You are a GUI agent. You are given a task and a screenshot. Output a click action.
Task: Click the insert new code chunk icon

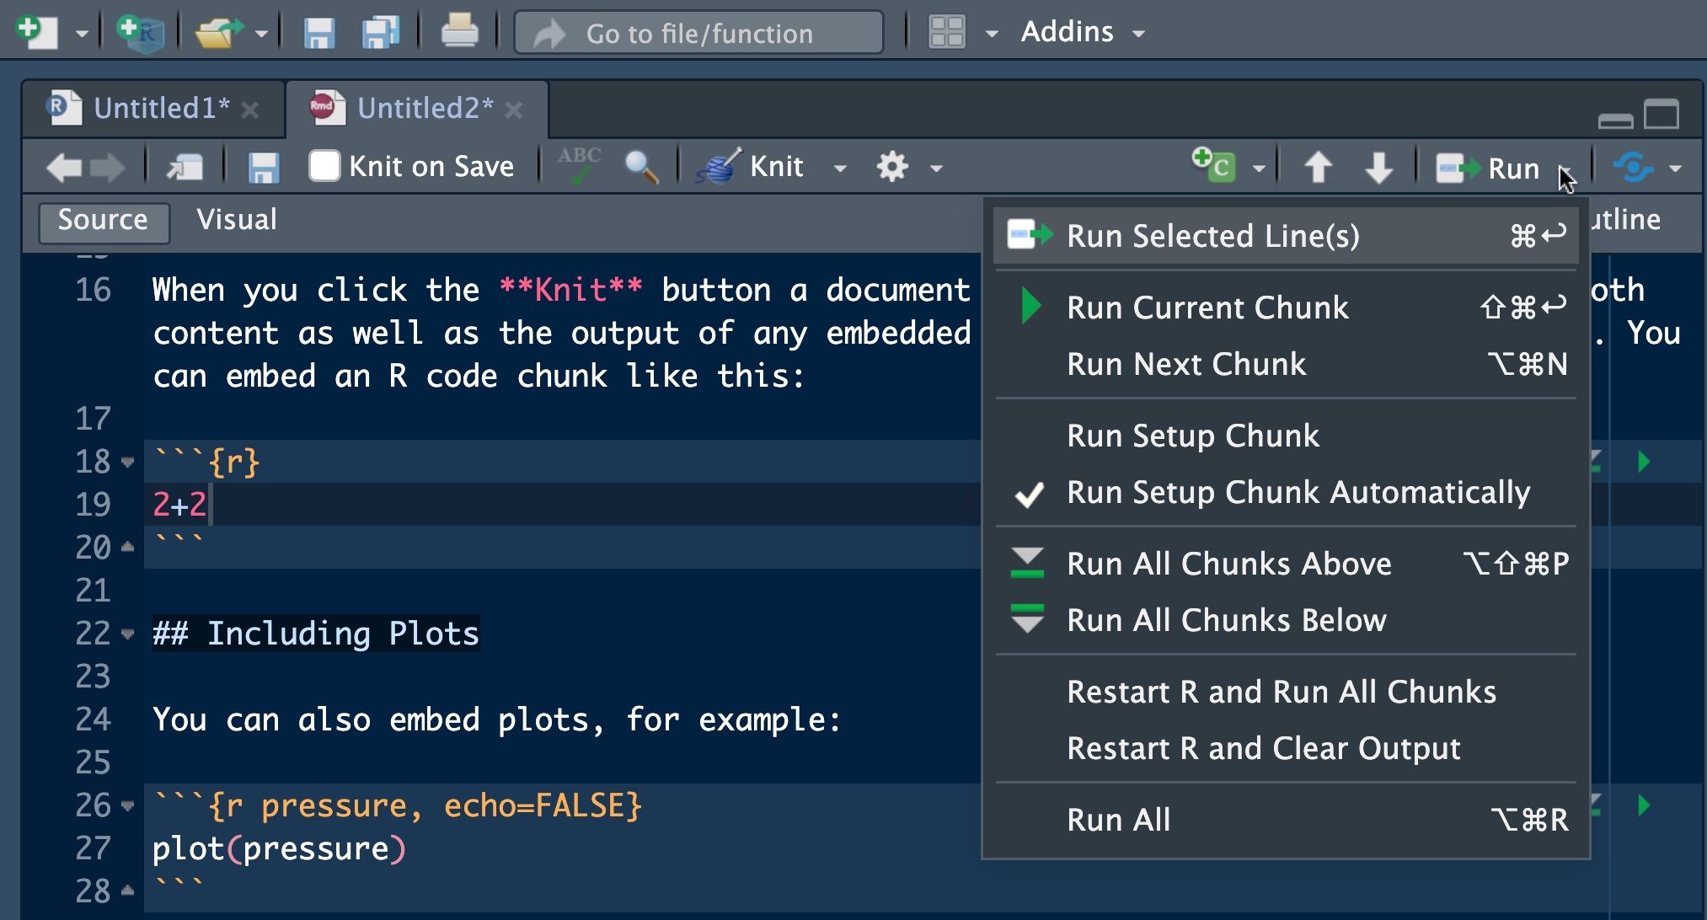[x=1213, y=166]
